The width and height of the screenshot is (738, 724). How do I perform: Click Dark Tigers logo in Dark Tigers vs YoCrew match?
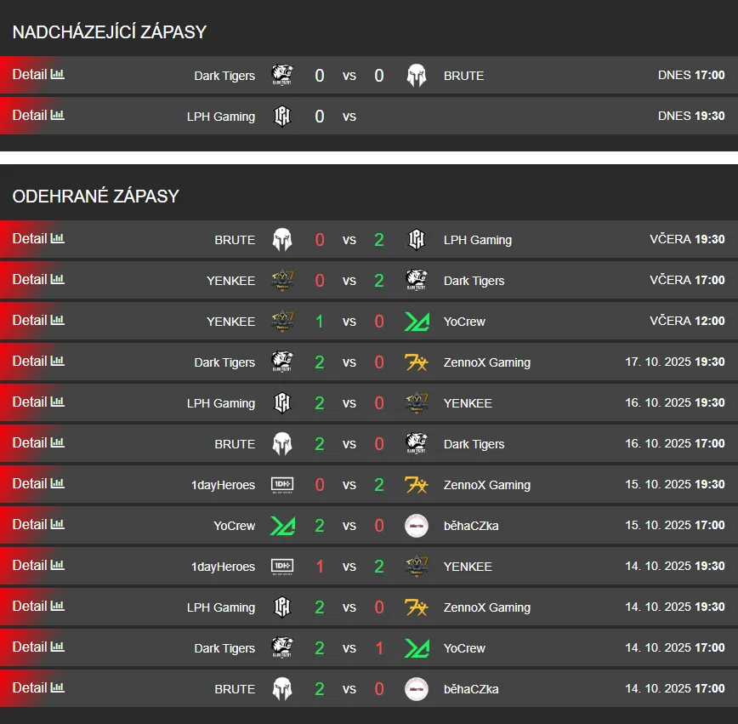pyautogui.click(x=282, y=648)
